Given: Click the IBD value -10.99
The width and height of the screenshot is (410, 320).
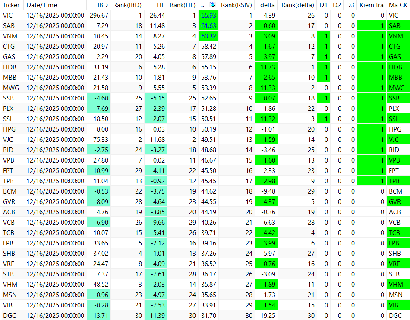Looking at the screenshot, I should [x=99, y=171].
